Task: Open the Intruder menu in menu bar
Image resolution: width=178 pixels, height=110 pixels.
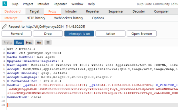Action: pyautogui.click(x=43, y=4)
